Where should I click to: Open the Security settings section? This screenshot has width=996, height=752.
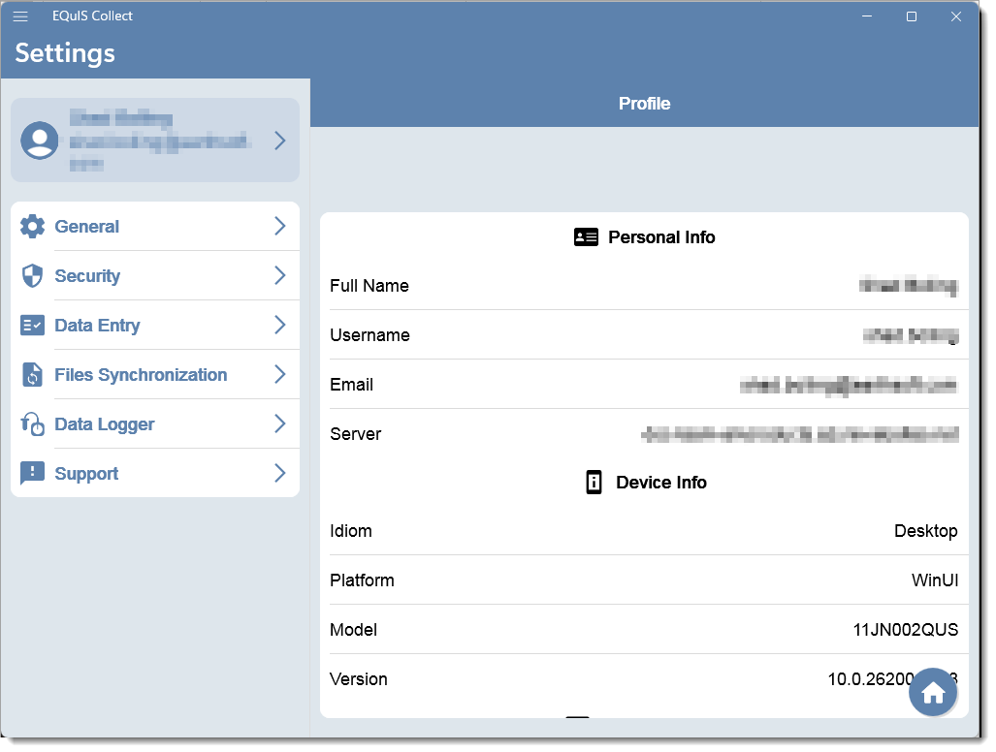(155, 275)
